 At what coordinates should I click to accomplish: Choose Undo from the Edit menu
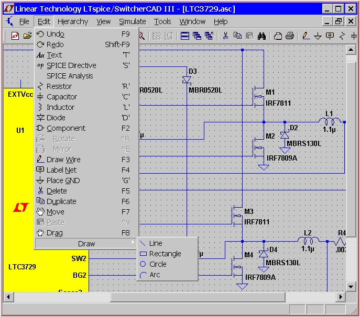coord(86,34)
